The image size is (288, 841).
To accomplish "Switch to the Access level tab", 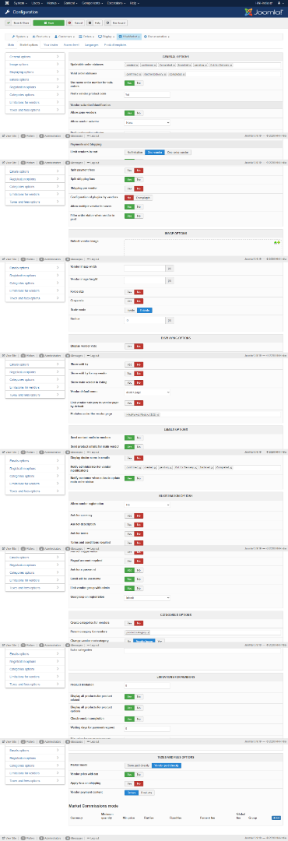I will [72, 45].
